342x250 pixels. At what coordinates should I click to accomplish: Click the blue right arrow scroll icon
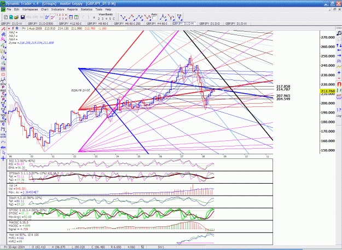tap(339, 56)
